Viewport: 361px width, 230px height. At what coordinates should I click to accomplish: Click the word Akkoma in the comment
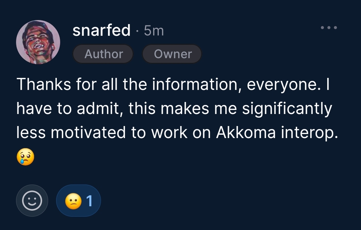pyautogui.click(x=246, y=133)
